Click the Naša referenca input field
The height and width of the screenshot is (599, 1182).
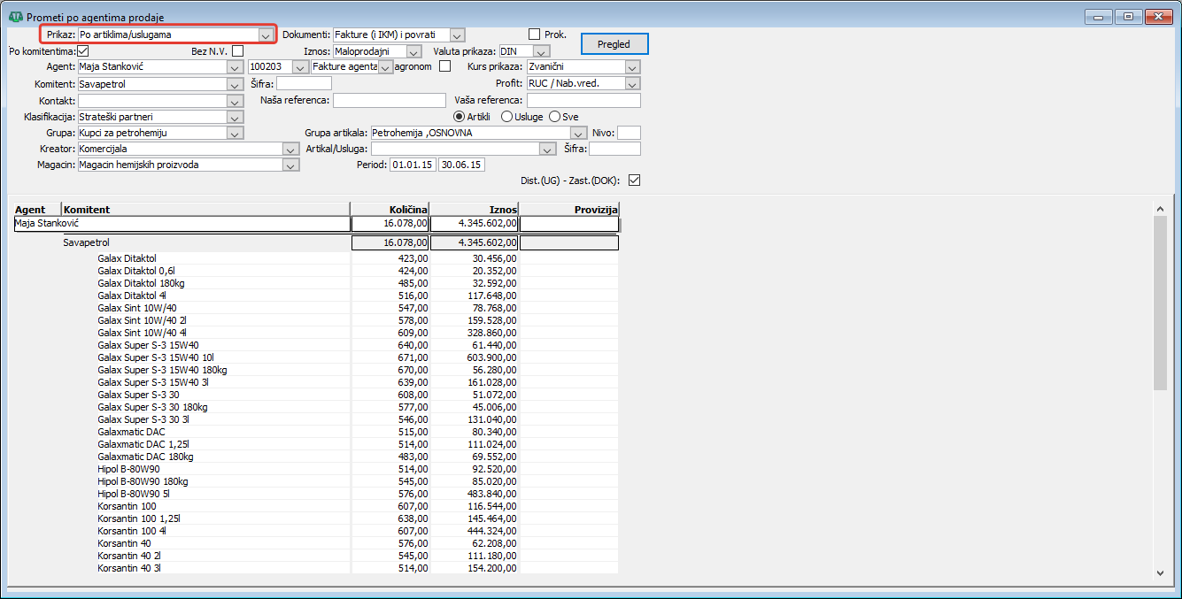pos(390,100)
